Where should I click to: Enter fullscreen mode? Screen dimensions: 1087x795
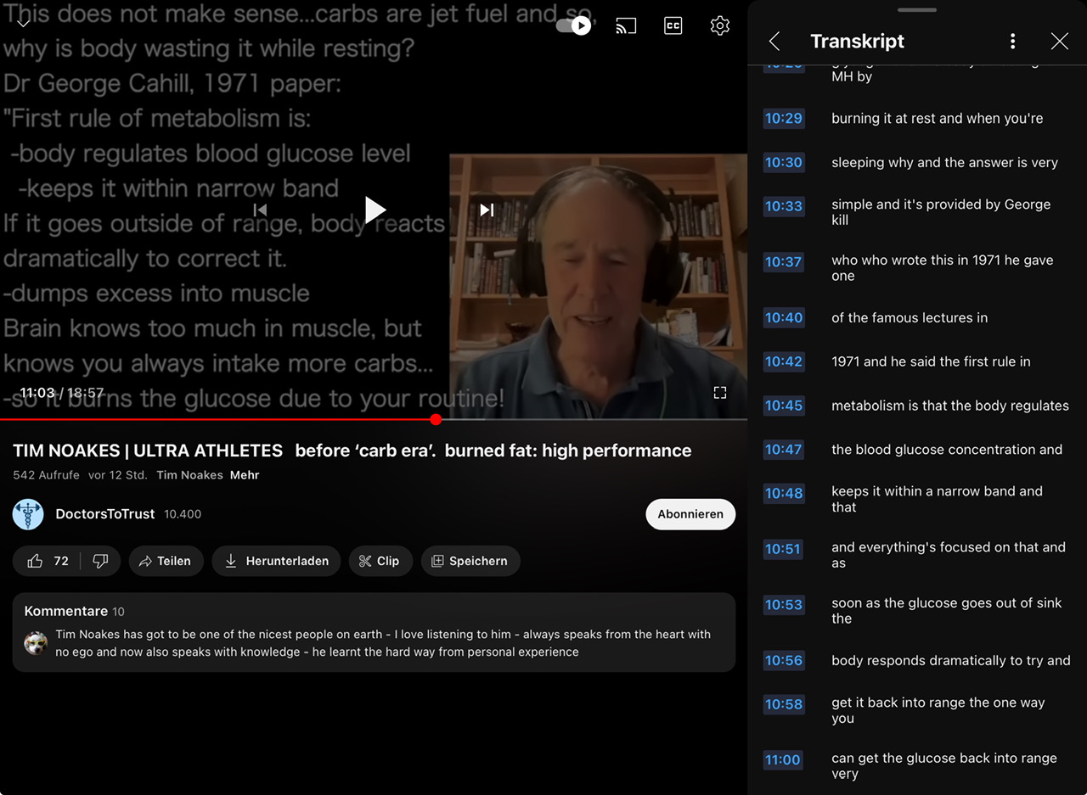click(x=719, y=392)
